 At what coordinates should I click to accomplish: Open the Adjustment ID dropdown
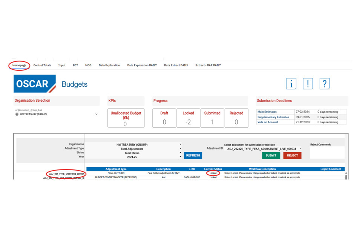coord(300,149)
